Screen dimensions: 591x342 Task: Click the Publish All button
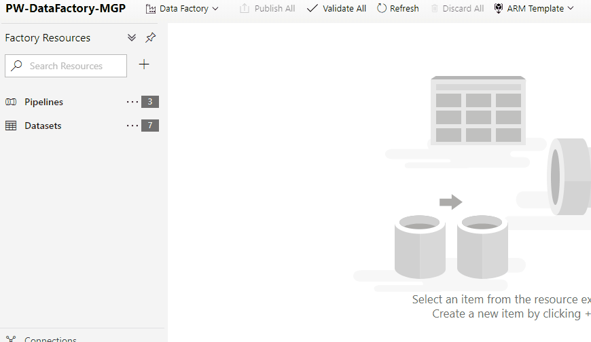(267, 9)
